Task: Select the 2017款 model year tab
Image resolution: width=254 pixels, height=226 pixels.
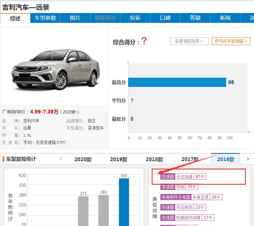Action: click(x=190, y=159)
